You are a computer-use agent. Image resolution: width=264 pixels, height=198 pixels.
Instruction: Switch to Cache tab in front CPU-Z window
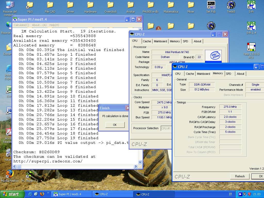coord(190,74)
